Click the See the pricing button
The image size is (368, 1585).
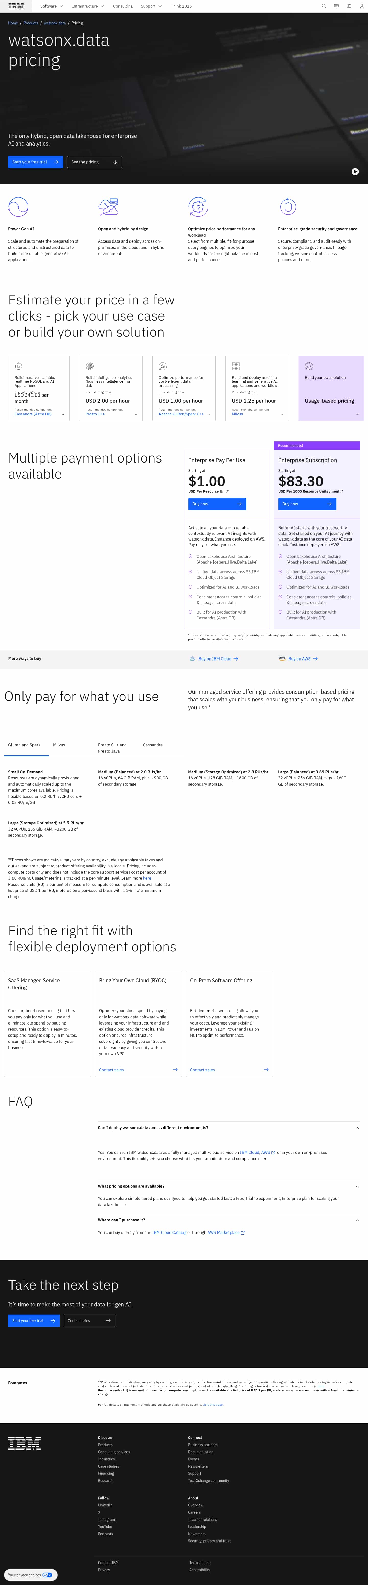click(95, 162)
